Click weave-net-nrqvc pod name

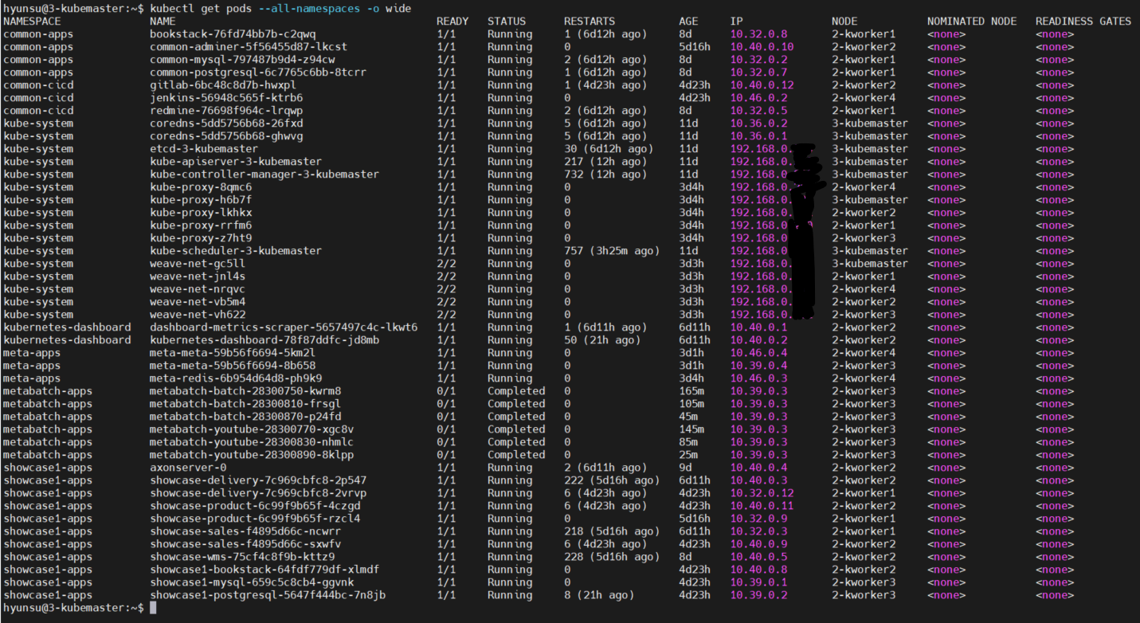(198, 289)
